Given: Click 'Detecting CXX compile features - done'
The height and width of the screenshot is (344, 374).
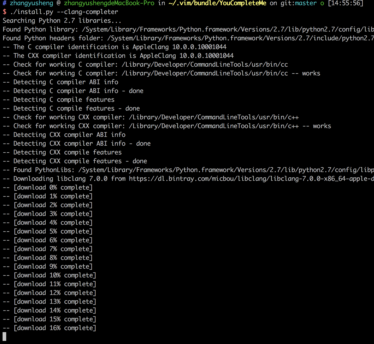Looking at the screenshot, I should pyautogui.click(x=75, y=161).
